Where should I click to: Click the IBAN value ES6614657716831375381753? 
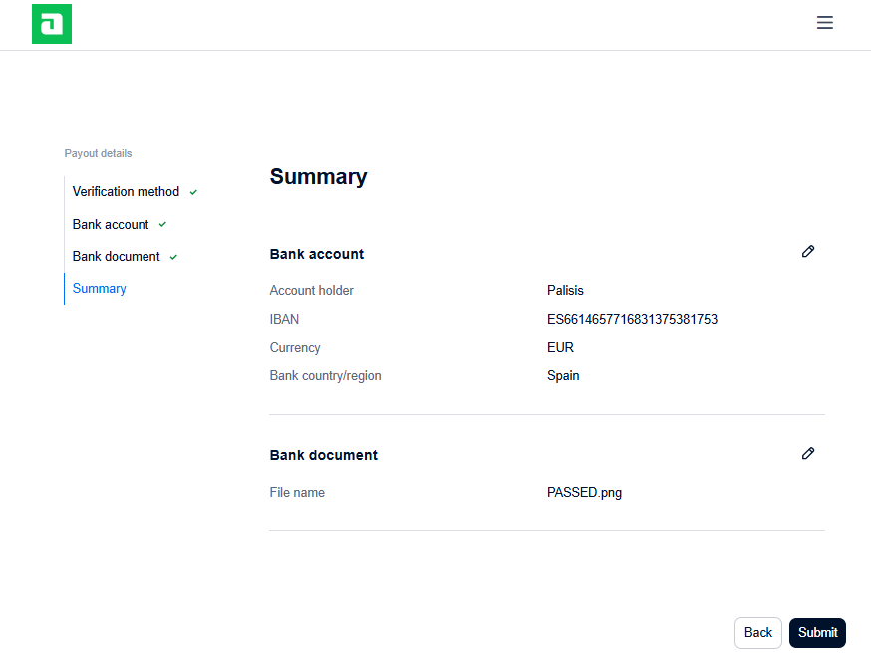(632, 319)
